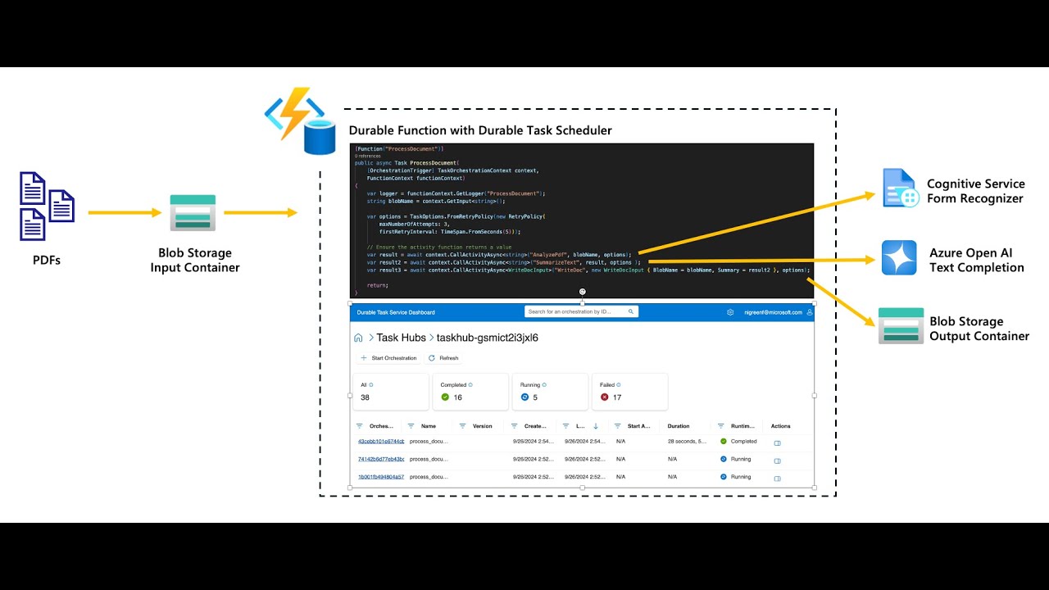Click Durable Task Service Dashboard title
Viewport: 1049px width, 590px height.
(396, 312)
